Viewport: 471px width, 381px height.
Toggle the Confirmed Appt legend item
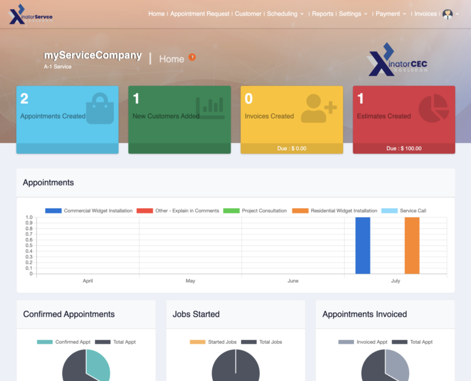64,342
